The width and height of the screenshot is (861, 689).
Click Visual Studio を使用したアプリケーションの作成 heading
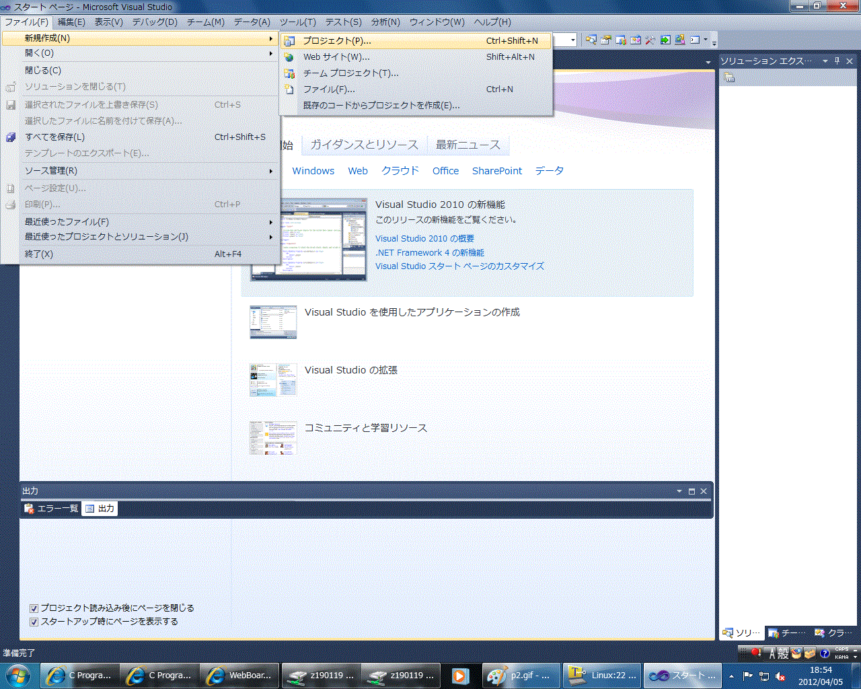(x=412, y=312)
